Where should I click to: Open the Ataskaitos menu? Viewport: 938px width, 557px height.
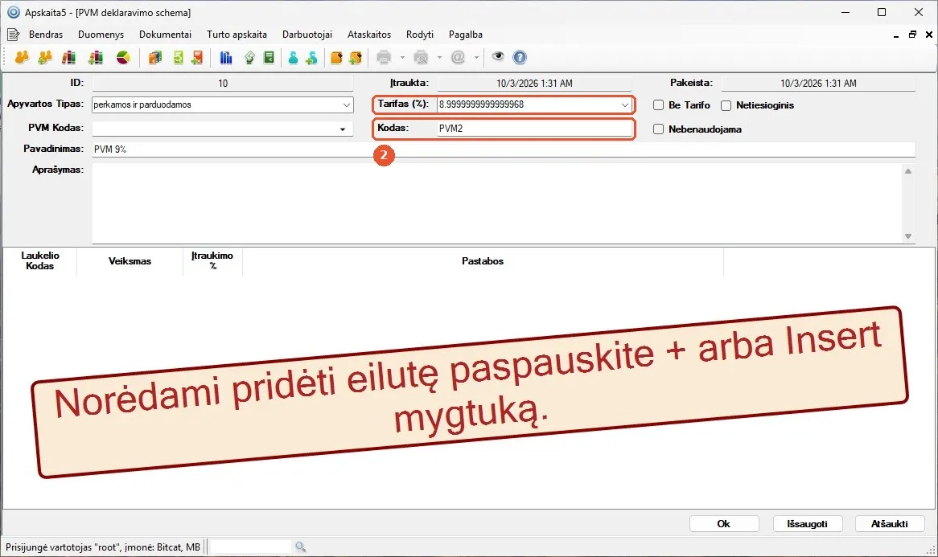pyautogui.click(x=369, y=35)
